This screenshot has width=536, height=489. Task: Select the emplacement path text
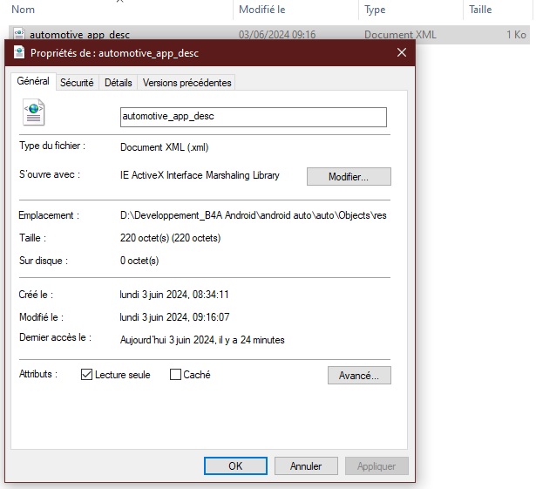(254, 215)
